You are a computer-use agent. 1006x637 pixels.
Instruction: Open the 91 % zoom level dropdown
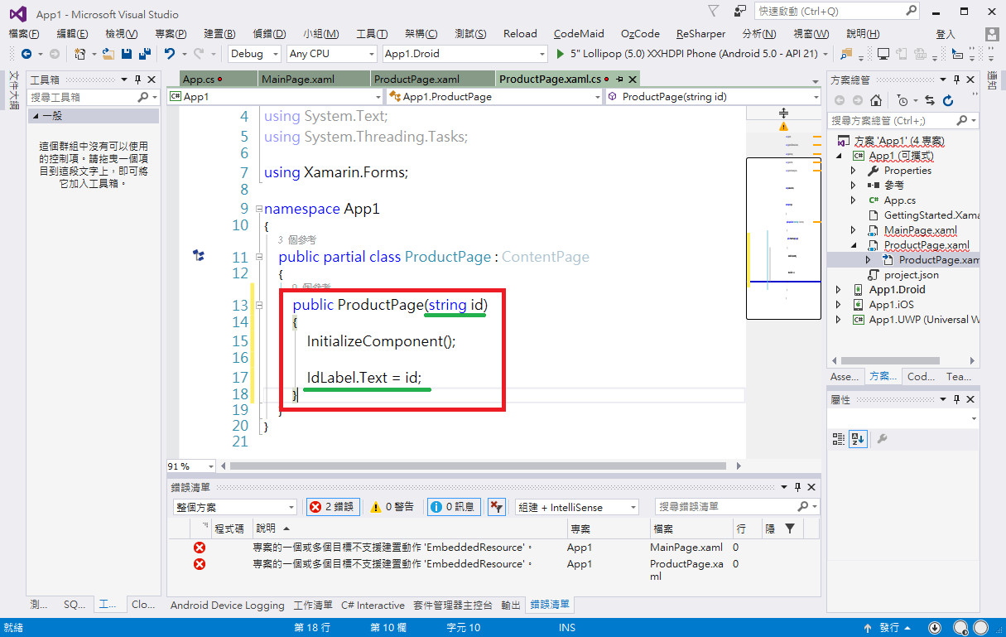tap(191, 466)
